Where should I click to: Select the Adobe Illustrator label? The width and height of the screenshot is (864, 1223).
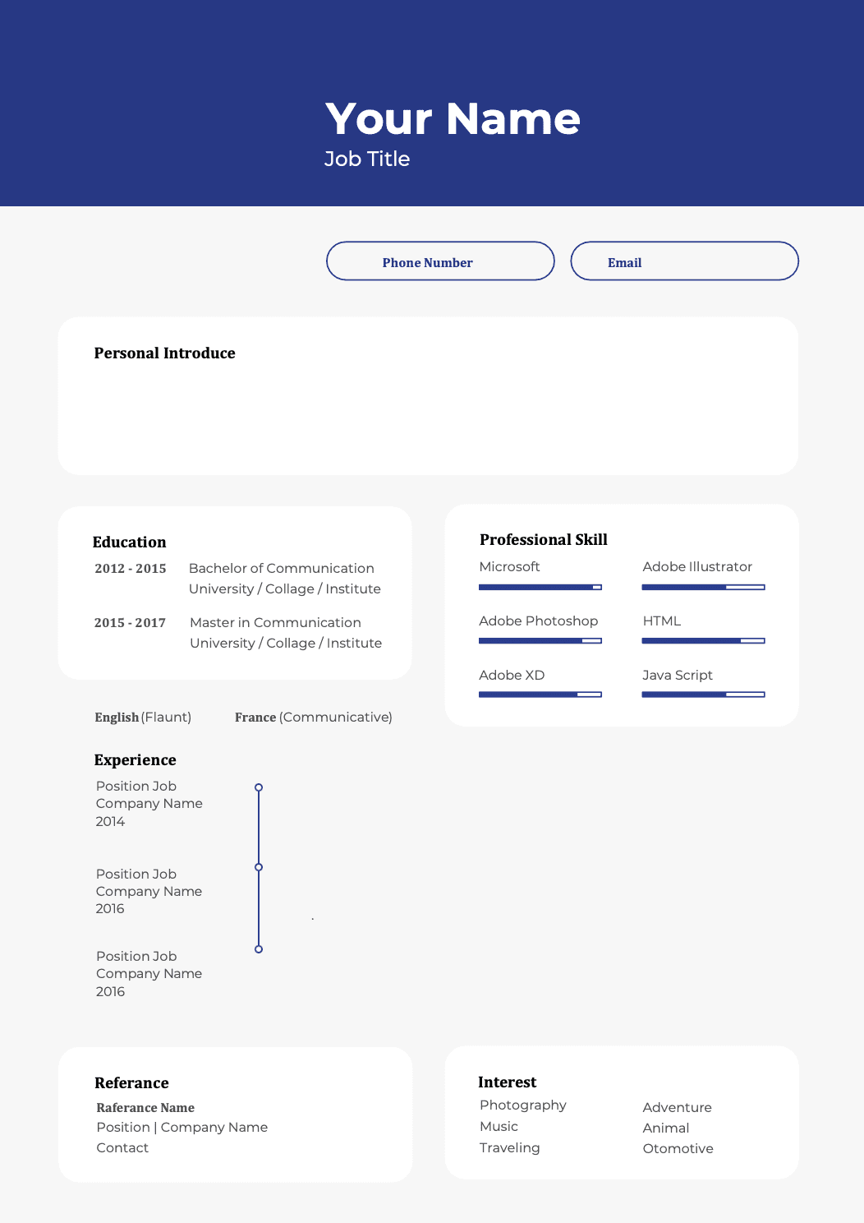(697, 566)
